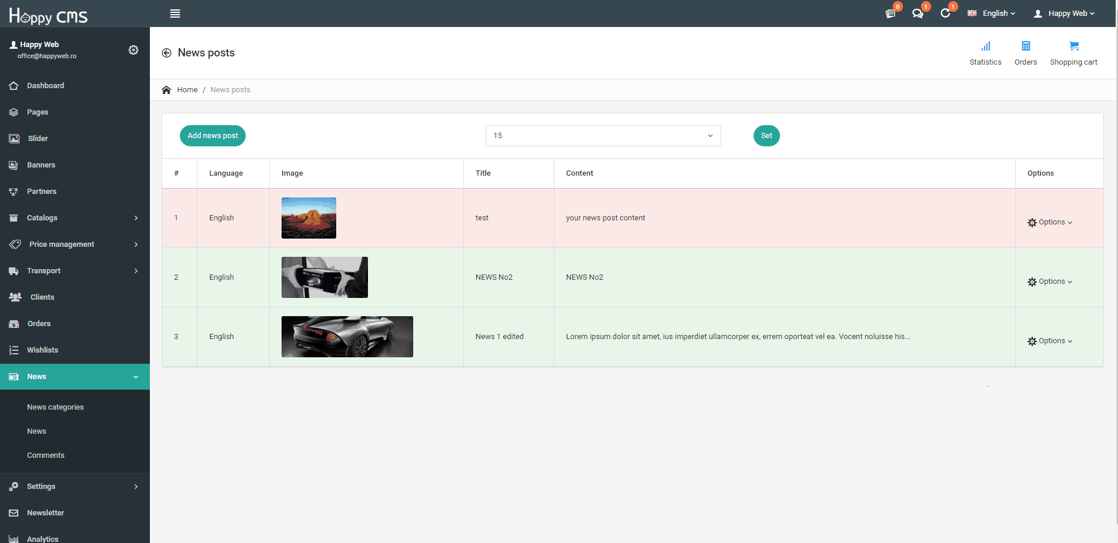
Task: Click the gear icon in the 'NEWS No2' row
Action: pyautogui.click(x=1032, y=282)
